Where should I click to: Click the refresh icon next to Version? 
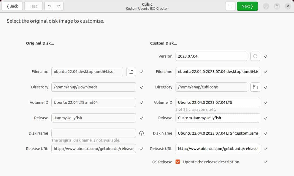click(255, 56)
